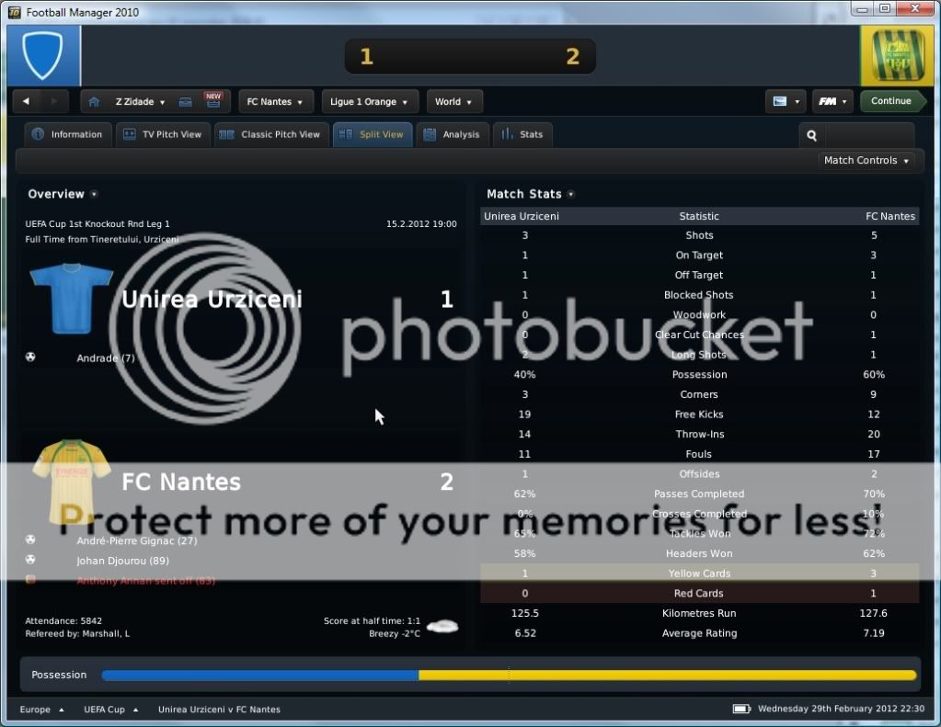Click the search magnifier icon
This screenshot has width=941, height=727.
[812, 135]
